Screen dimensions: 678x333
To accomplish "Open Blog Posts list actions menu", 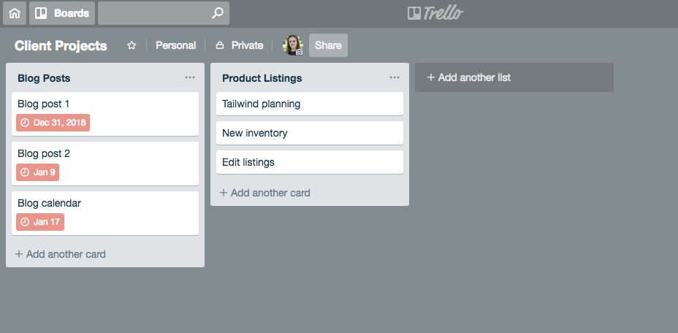I will coord(190,78).
